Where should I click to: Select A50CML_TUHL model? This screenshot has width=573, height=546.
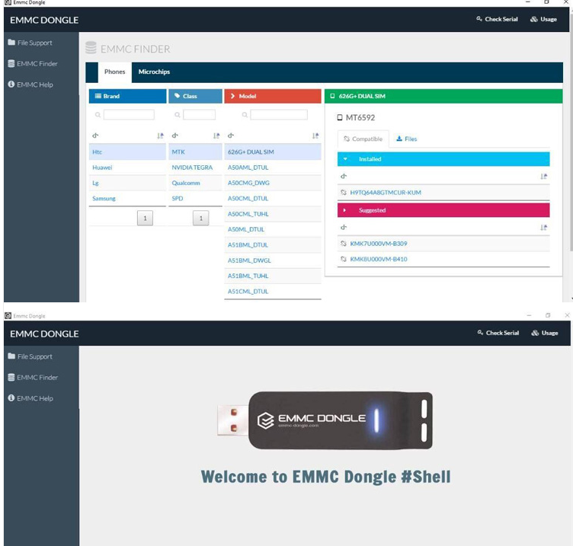273,214
